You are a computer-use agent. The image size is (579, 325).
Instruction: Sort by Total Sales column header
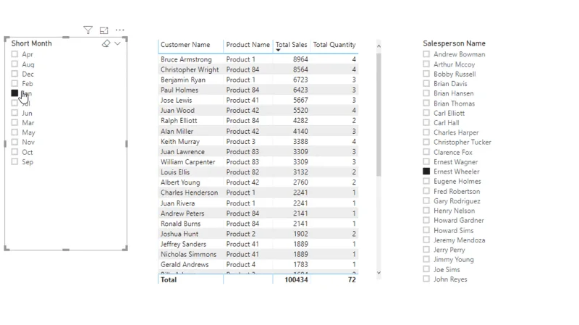tap(292, 45)
